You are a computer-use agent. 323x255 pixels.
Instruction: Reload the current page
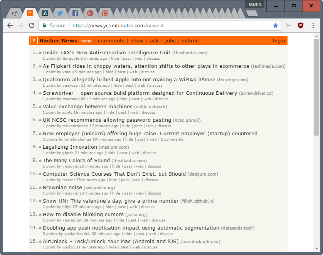tap(32, 25)
